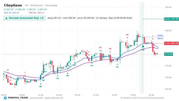Click the '10.09' date axis label
Viewport: 179px width, 101px height.
click(x=114, y=95)
